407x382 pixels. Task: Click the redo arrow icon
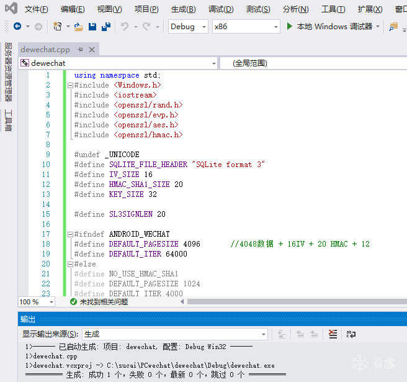pyautogui.click(x=146, y=26)
